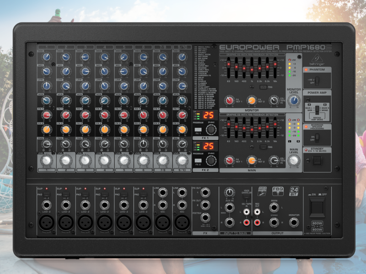Viewport: 366px width, 274px height.
Task: Click the channel 6 orange FX 2 knob
Action: (x=143, y=129)
